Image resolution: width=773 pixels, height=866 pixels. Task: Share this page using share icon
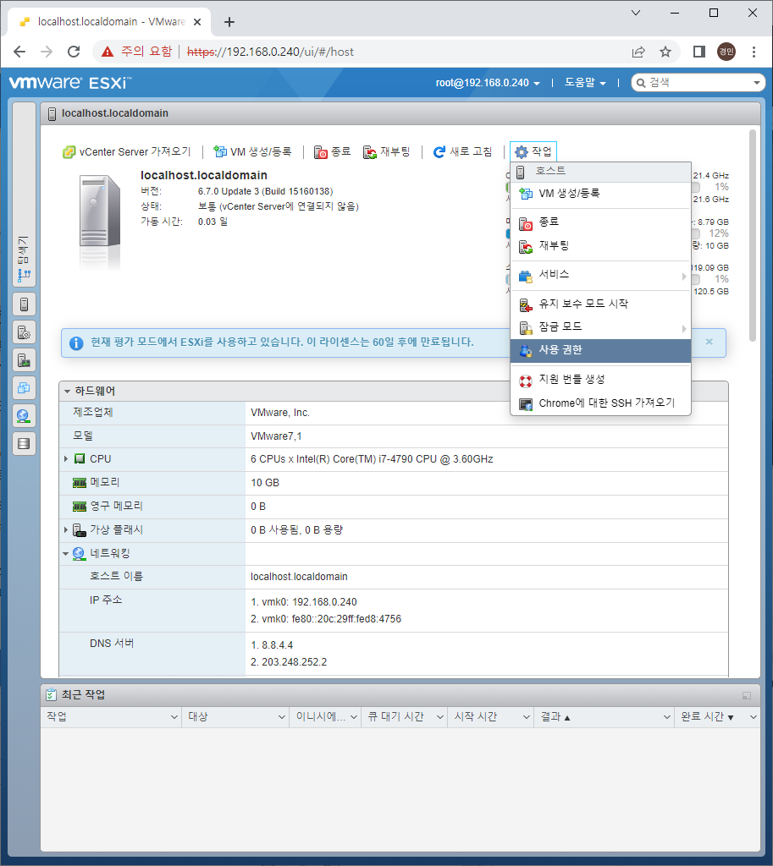pos(638,52)
